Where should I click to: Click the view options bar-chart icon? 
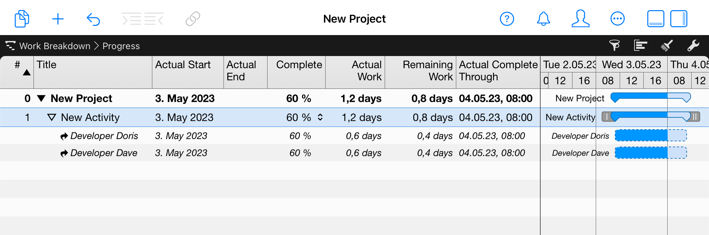click(x=640, y=46)
